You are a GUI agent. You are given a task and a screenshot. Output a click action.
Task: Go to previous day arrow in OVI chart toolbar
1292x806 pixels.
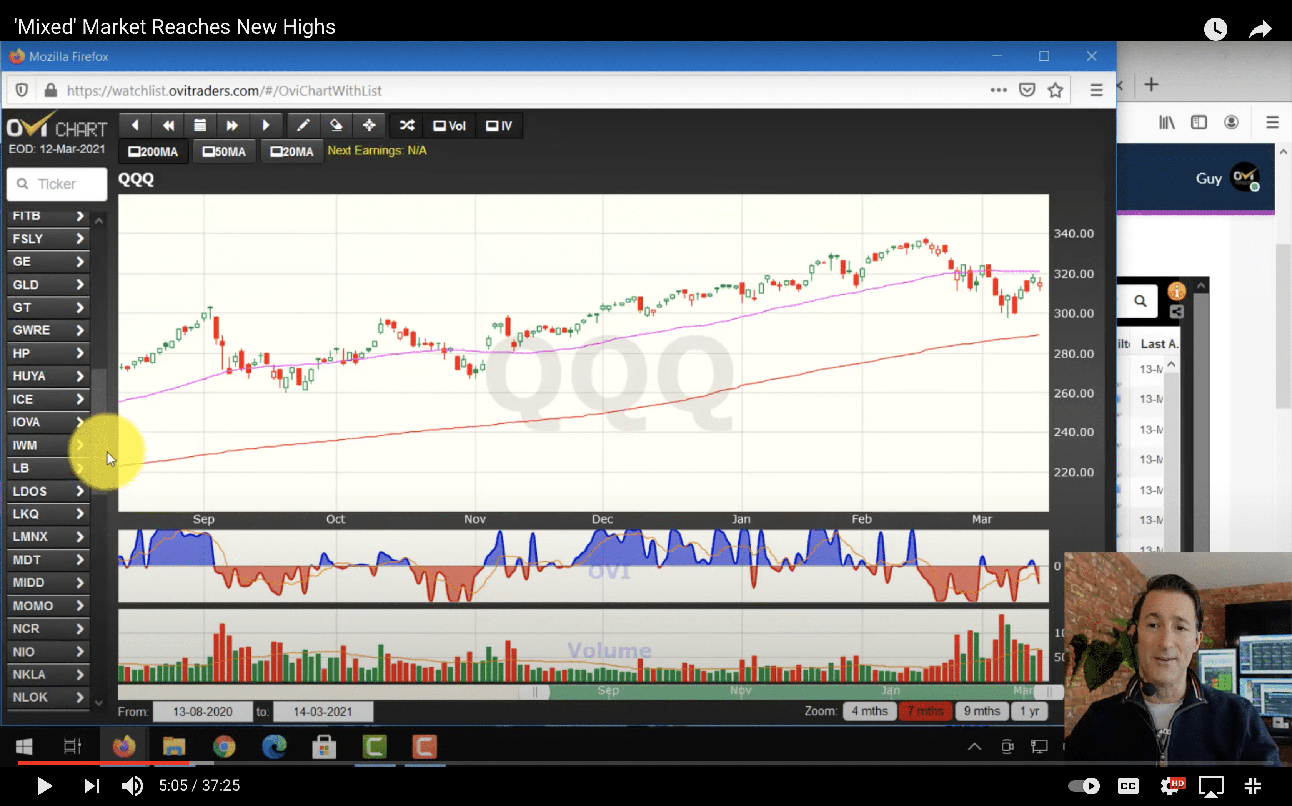point(135,125)
